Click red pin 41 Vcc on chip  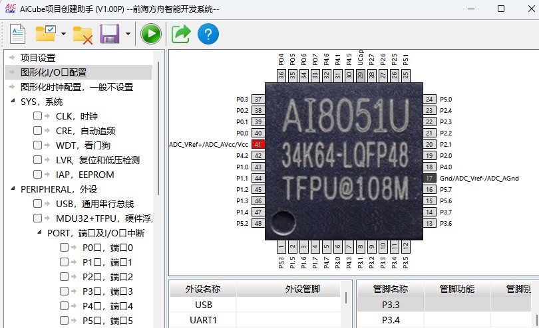pos(258,145)
